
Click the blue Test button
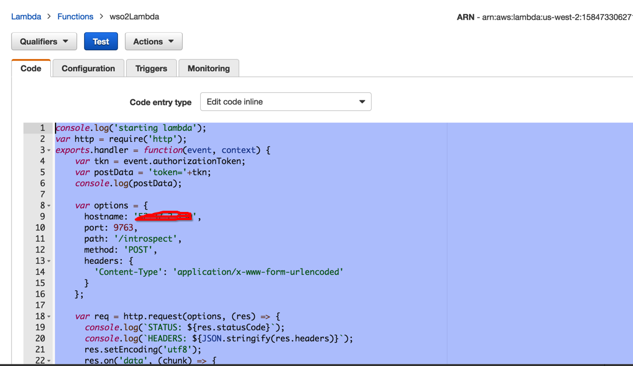[101, 41]
